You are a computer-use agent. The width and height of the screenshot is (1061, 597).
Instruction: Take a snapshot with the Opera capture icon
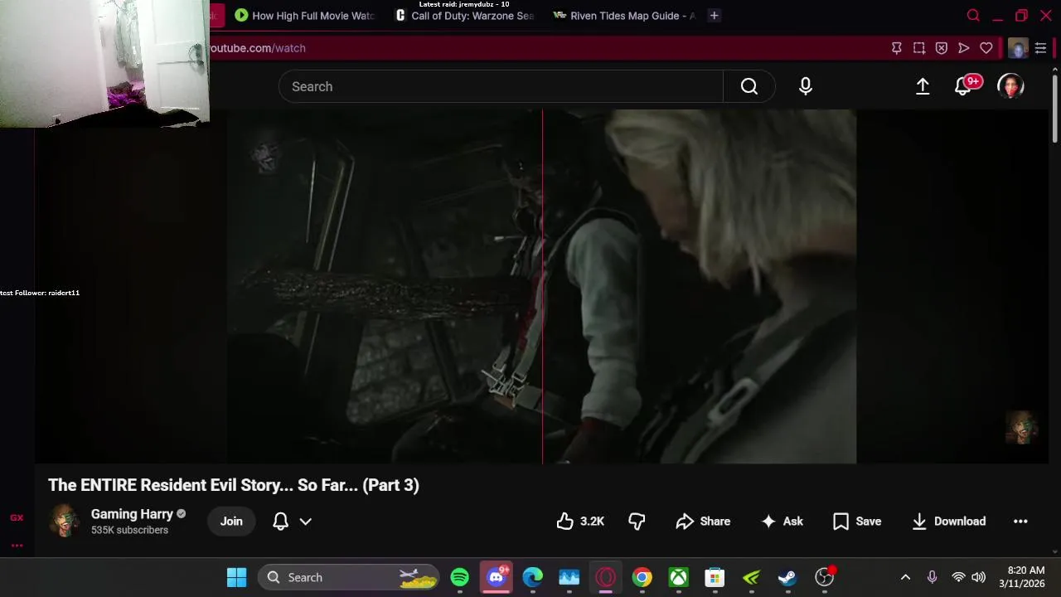point(919,48)
